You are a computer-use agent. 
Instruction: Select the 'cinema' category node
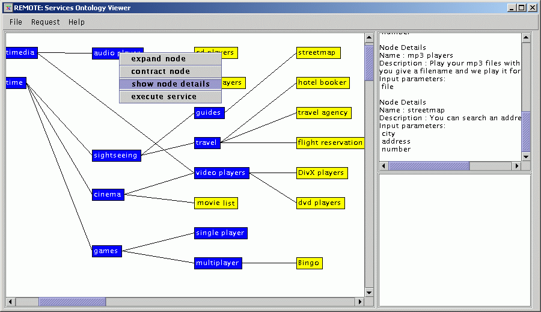click(x=108, y=194)
